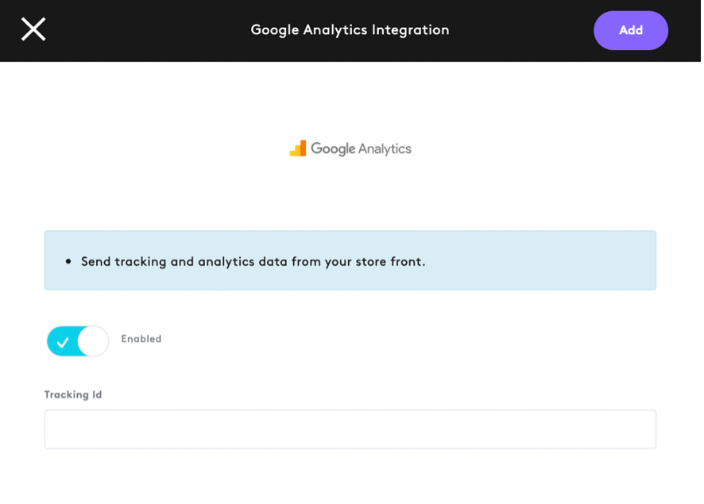Click the word "Analytics" in the logo

click(385, 148)
